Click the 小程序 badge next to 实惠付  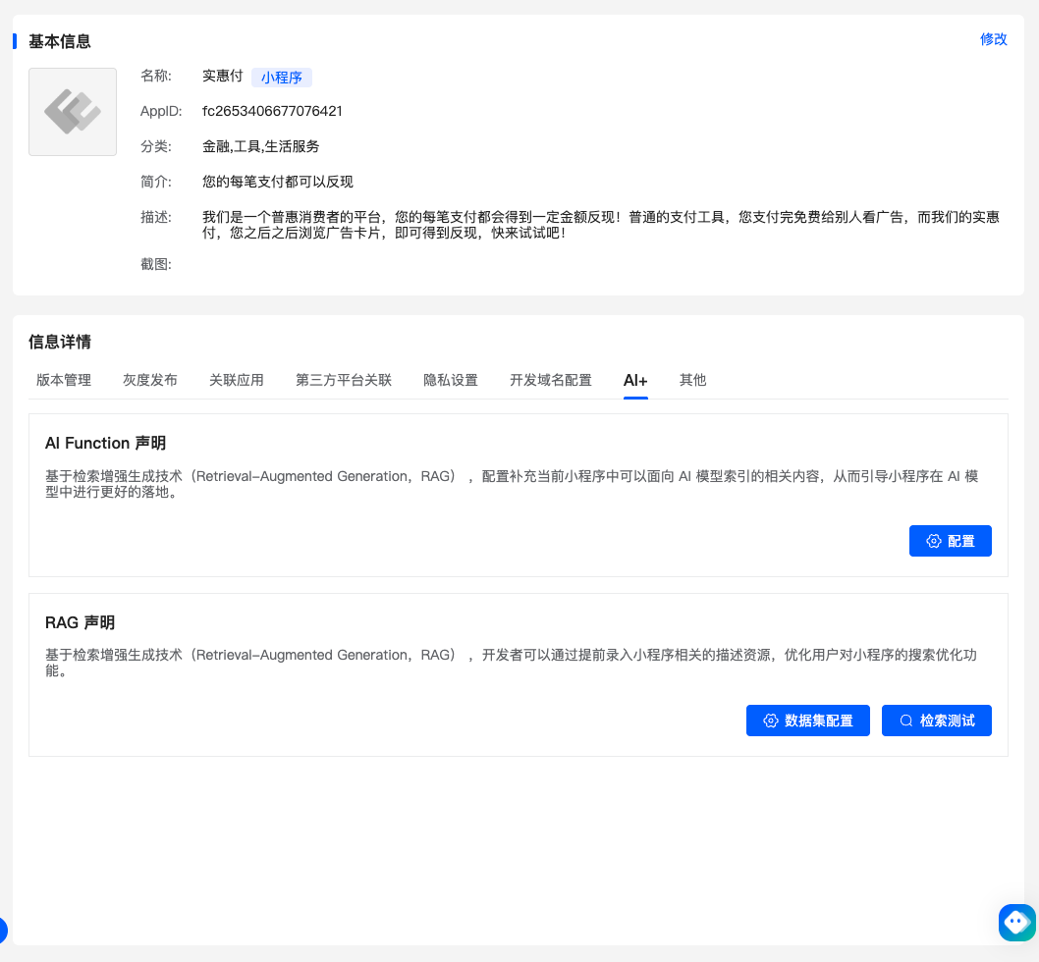pos(282,77)
